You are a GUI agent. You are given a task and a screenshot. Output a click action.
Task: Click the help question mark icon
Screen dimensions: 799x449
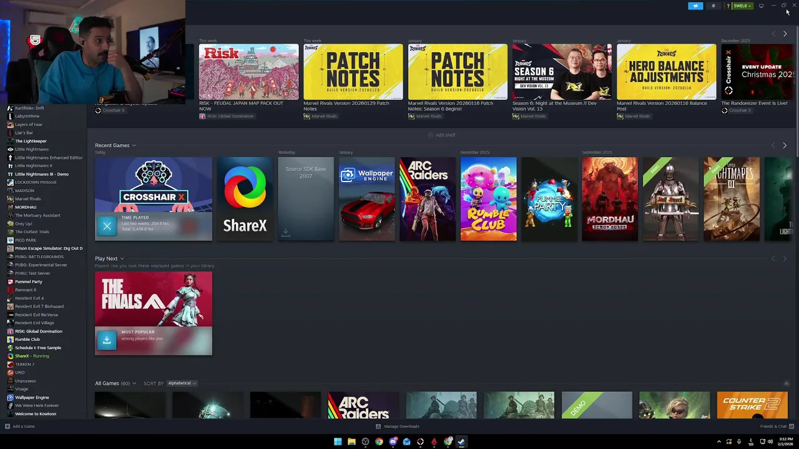click(728, 6)
